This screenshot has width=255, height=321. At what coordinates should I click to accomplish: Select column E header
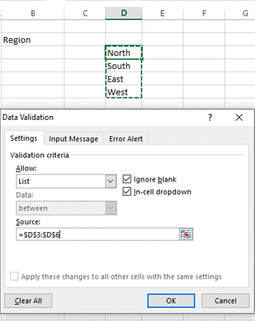[x=162, y=14]
